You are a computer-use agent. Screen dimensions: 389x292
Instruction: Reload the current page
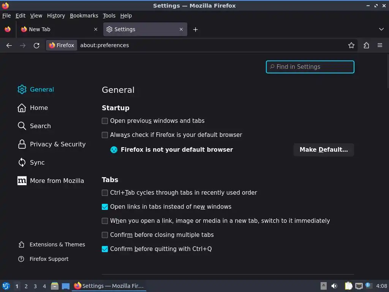pos(36,46)
